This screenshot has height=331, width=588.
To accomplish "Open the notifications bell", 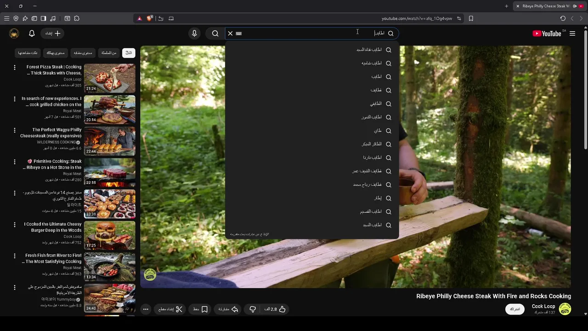I will [x=32, y=33].
